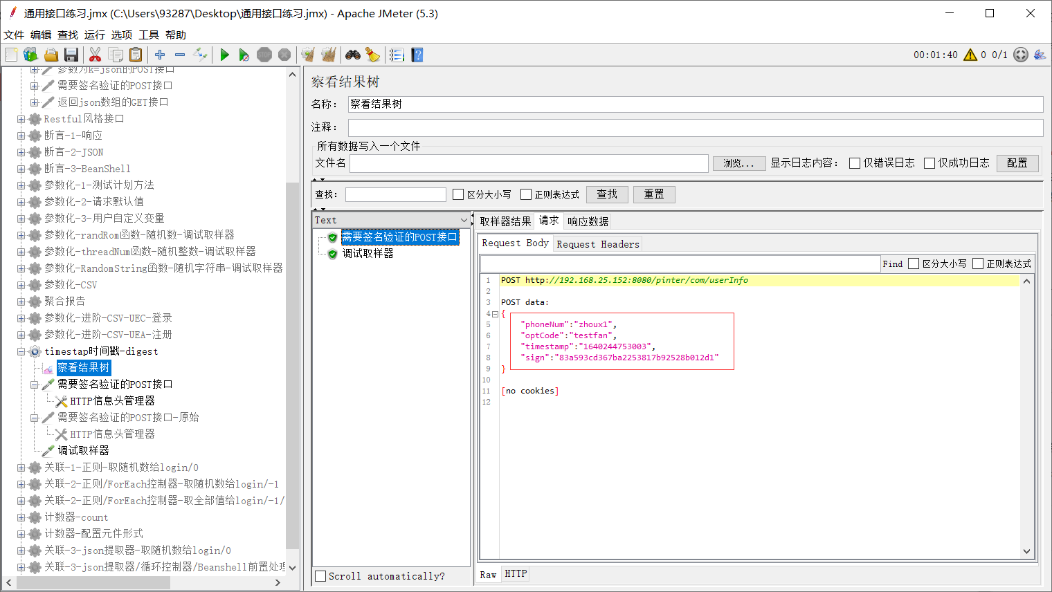Switch to 响应数据 tab
Viewport: 1052px width, 592px height.
coord(588,221)
